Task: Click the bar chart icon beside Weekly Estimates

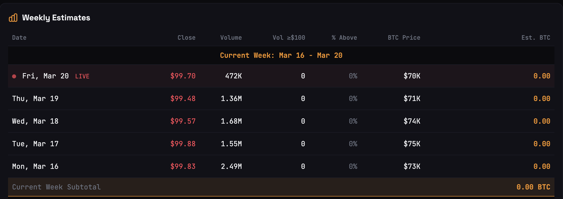Action: point(13,18)
